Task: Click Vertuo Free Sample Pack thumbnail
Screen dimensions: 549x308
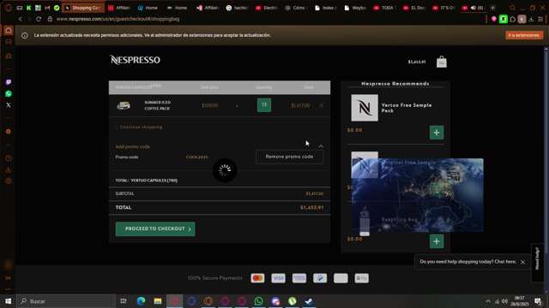Action: coord(365,108)
